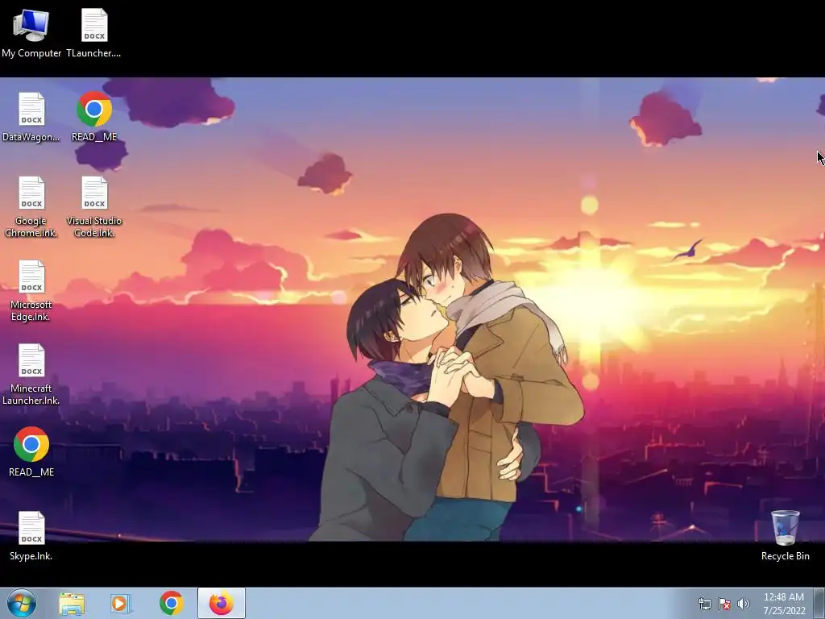This screenshot has width=825, height=619.
Task: Open the Action Center flag icon
Action: [724, 604]
